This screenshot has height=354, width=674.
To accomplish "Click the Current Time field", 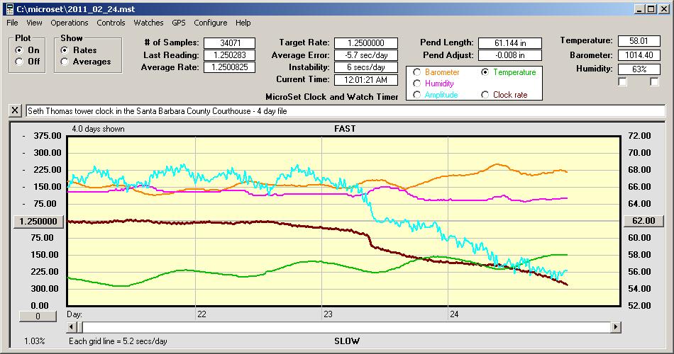I will pyautogui.click(x=366, y=80).
